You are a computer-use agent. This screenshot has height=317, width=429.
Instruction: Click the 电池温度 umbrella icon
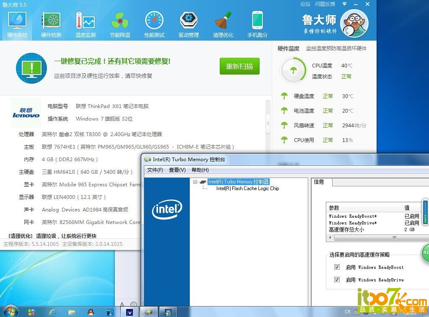tap(284, 111)
